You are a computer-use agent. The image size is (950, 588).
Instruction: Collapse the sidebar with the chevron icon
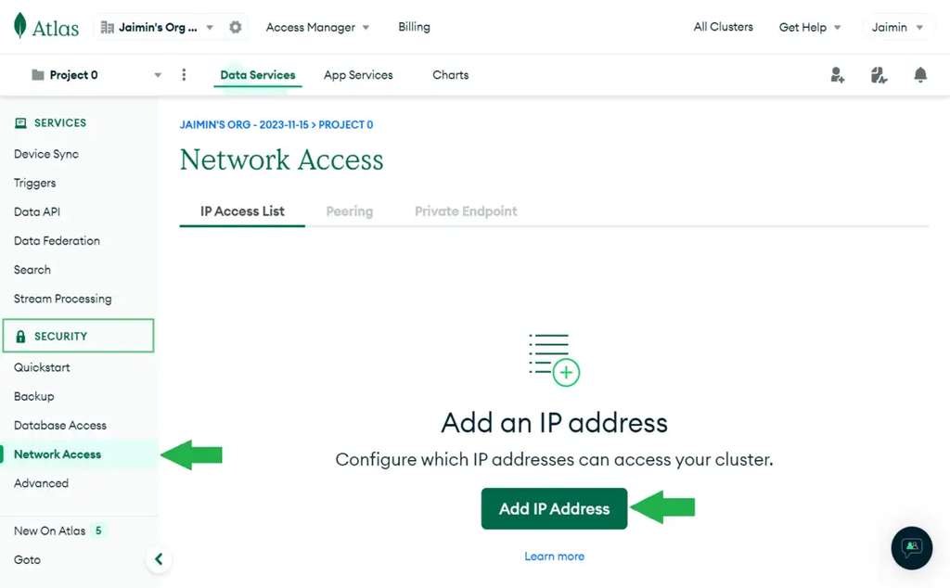click(159, 559)
